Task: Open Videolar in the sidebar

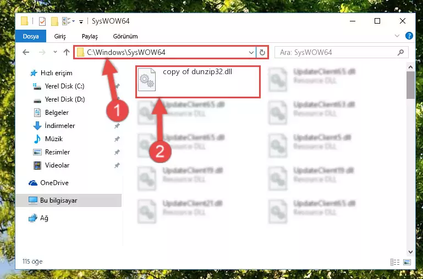Action: coord(57,165)
